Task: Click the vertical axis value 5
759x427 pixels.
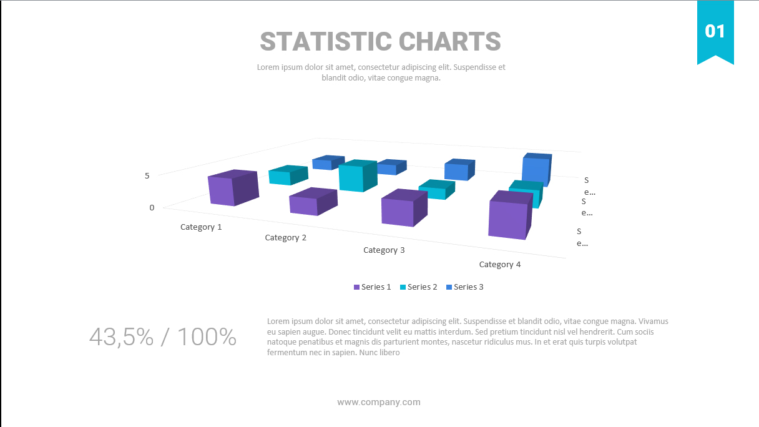Action: (147, 175)
